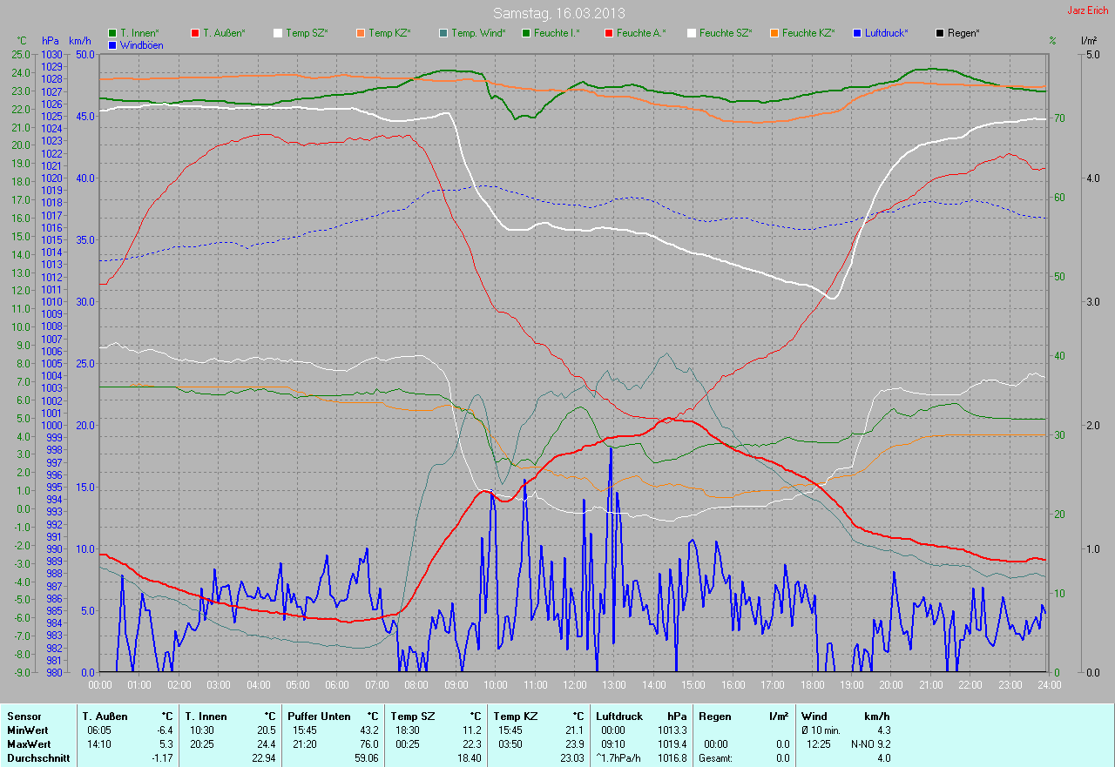Click the Luftdruck maximum value '1019.4'

(x=672, y=744)
